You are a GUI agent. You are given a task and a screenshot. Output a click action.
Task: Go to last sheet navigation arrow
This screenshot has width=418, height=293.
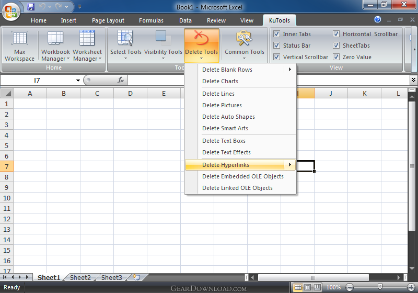[x=28, y=277]
